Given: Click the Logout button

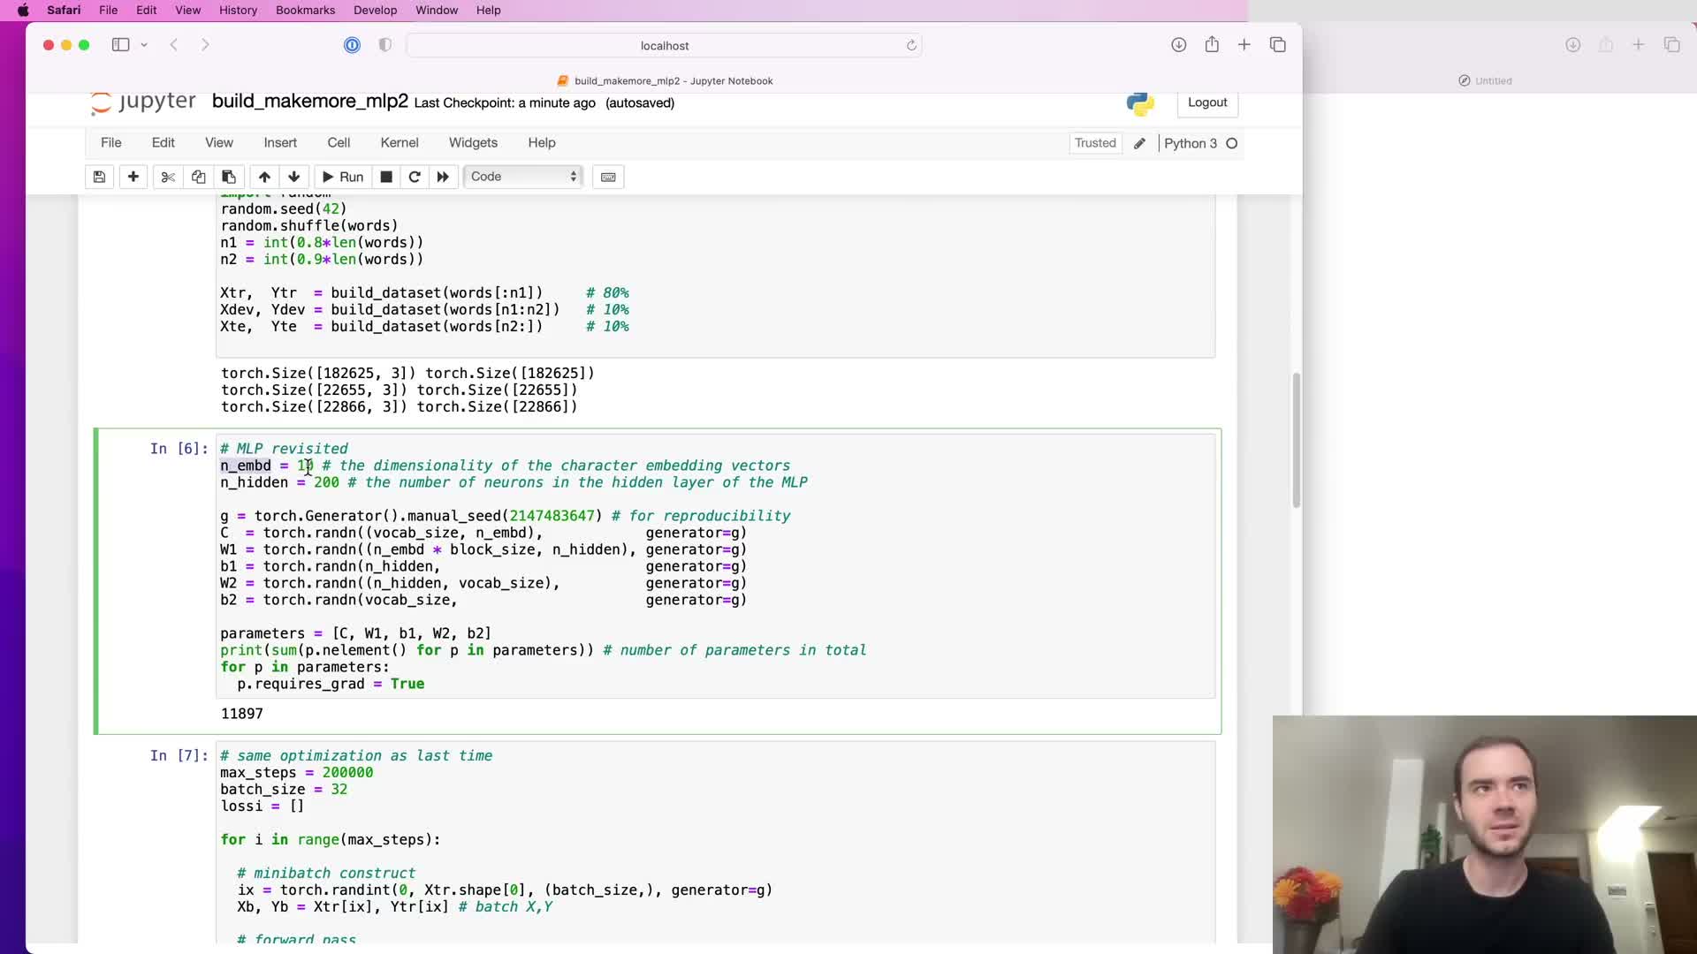Looking at the screenshot, I should 1206,102.
